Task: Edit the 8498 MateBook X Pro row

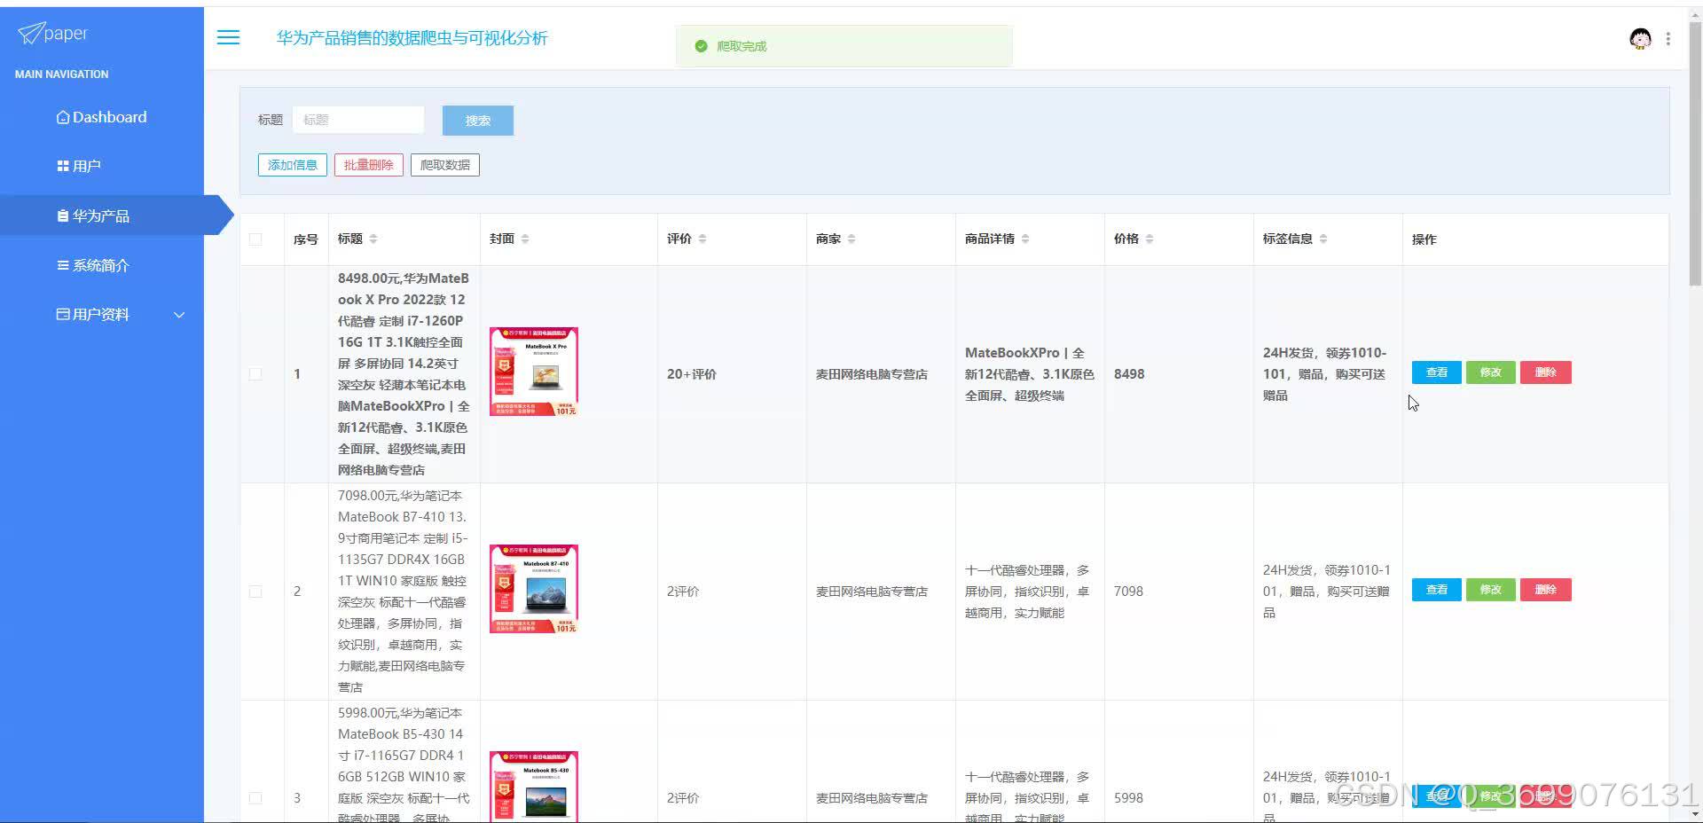Action: click(x=1491, y=372)
